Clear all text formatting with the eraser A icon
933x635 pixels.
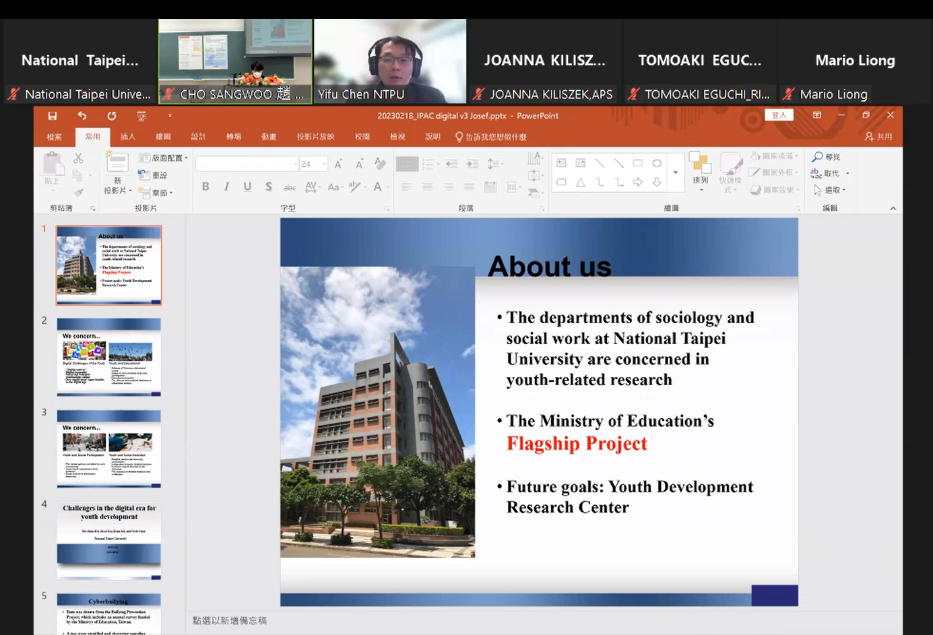pos(381,164)
